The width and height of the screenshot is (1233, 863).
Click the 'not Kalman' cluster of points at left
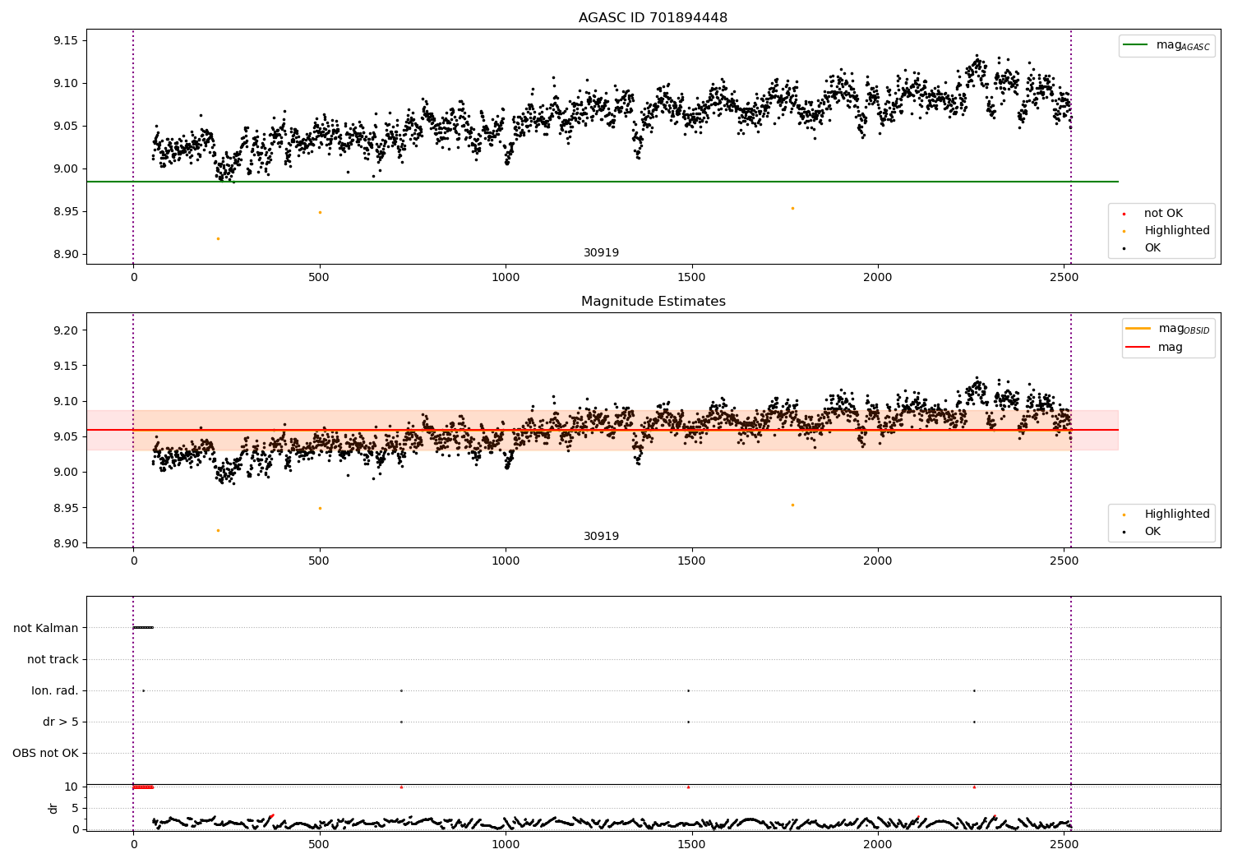pyautogui.click(x=143, y=627)
